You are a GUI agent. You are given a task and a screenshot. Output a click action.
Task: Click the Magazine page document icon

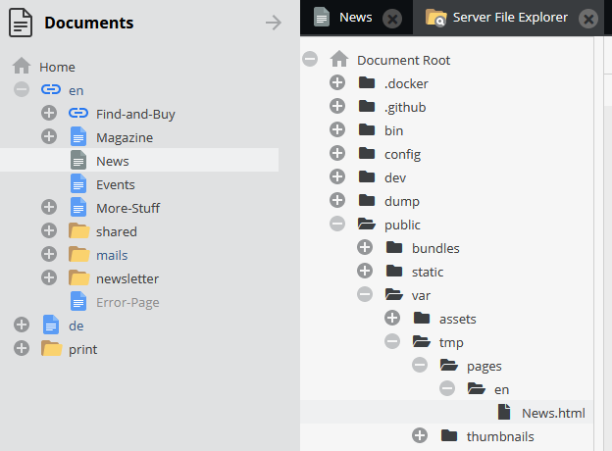click(78, 137)
